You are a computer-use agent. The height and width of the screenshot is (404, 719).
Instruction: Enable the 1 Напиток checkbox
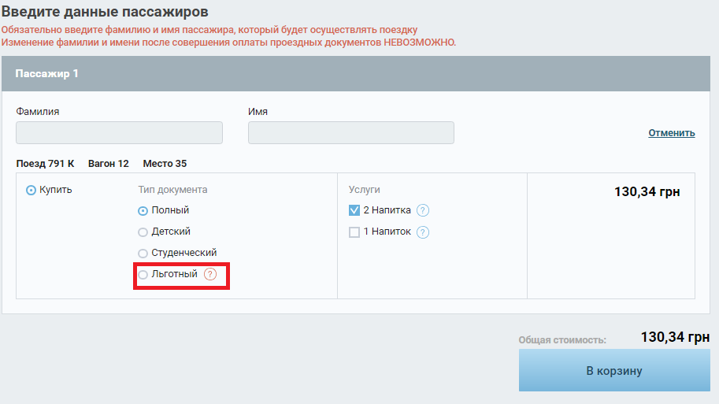click(354, 232)
